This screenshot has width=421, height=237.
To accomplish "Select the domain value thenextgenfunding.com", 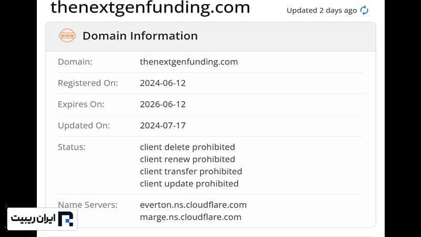I will point(189,62).
